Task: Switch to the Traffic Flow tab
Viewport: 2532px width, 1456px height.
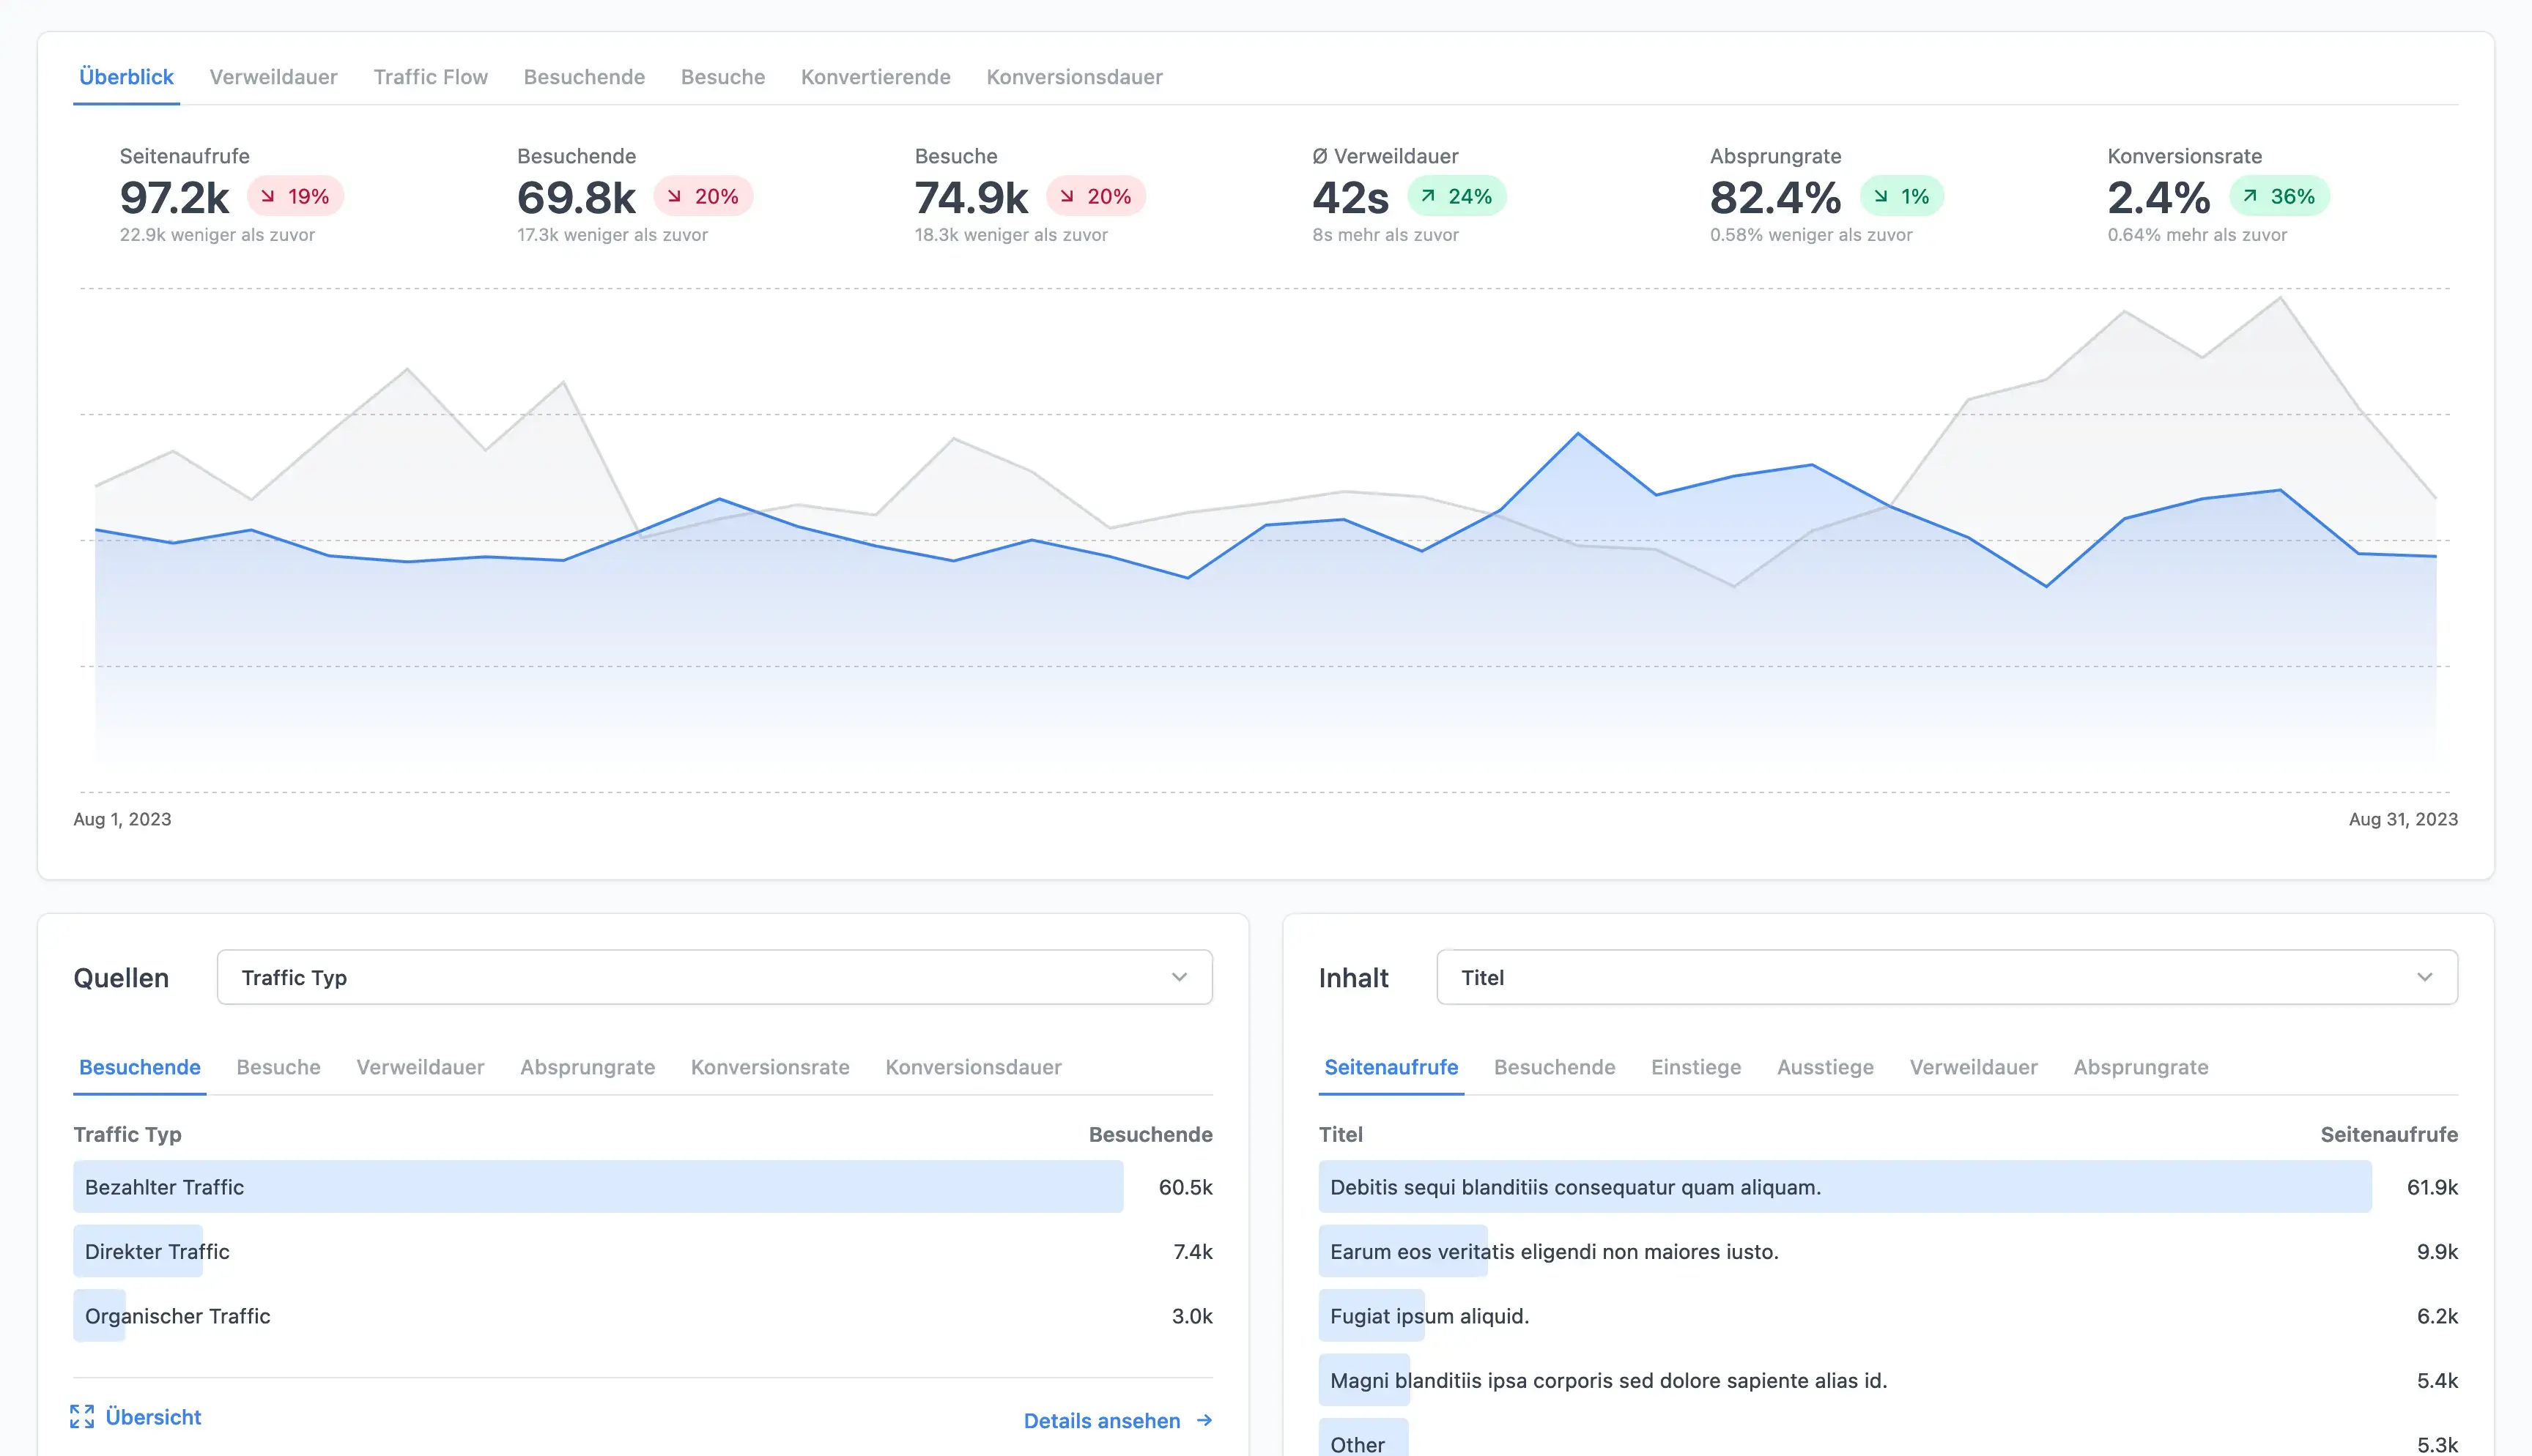Action: 430,77
